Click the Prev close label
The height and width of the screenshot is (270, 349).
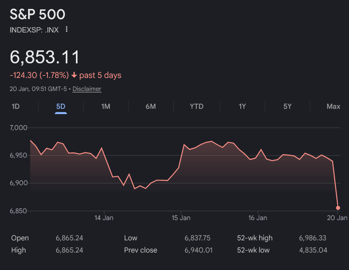pos(140,250)
